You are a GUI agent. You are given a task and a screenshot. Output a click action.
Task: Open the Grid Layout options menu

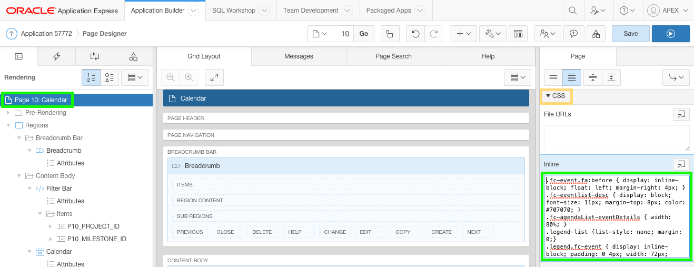tap(518, 77)
